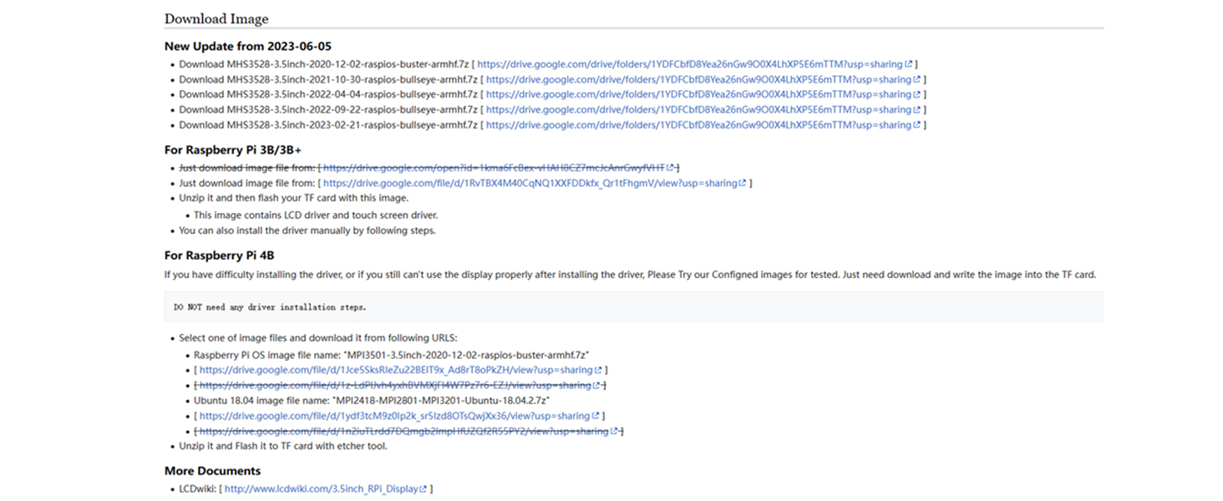Click the struck-through link below the Ubuntu image link
Viewport: 1223px width, 501px height.
coord(403,431)
